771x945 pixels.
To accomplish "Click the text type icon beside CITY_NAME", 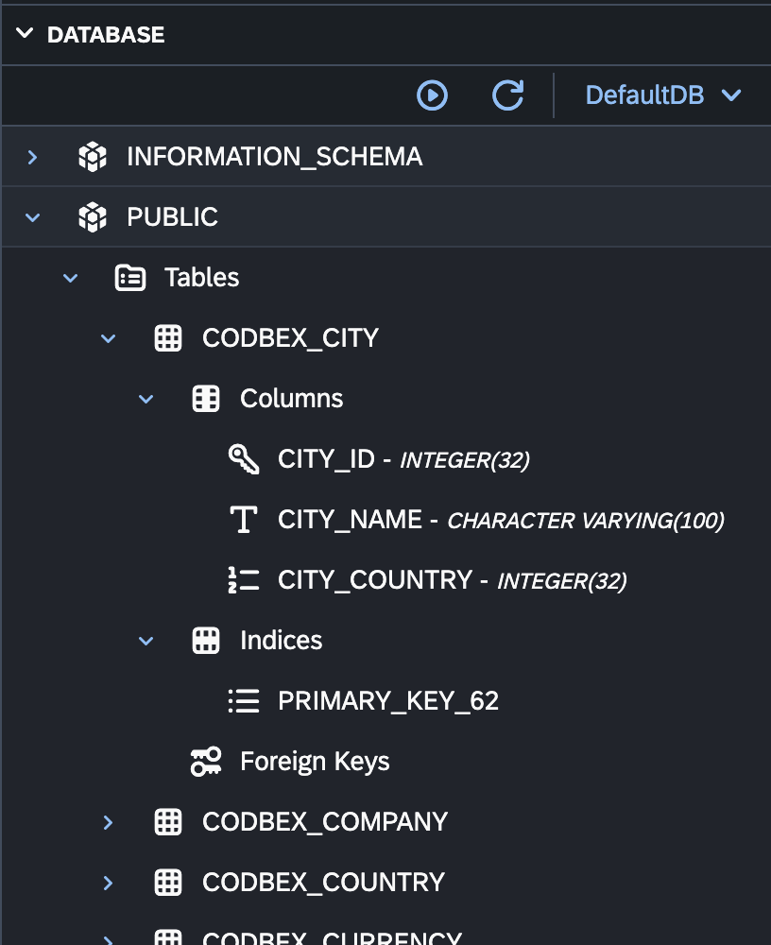I will coord(244,520).
